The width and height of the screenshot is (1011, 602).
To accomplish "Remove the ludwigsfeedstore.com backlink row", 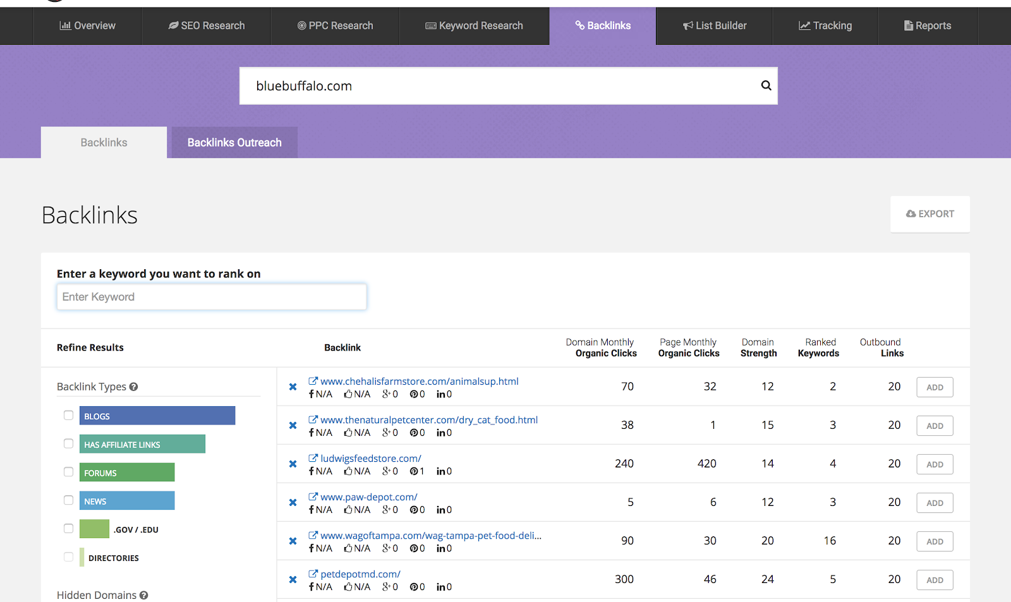I will pyautogui.click(x=293, y=464).
